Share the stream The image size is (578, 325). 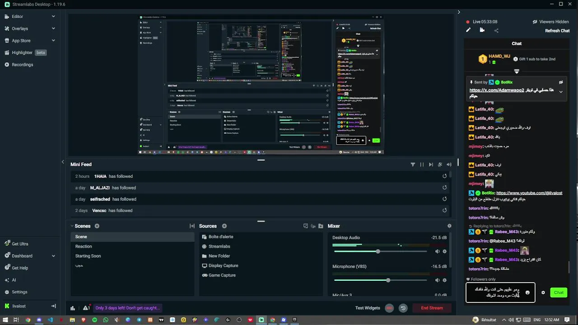pos(496,31)
